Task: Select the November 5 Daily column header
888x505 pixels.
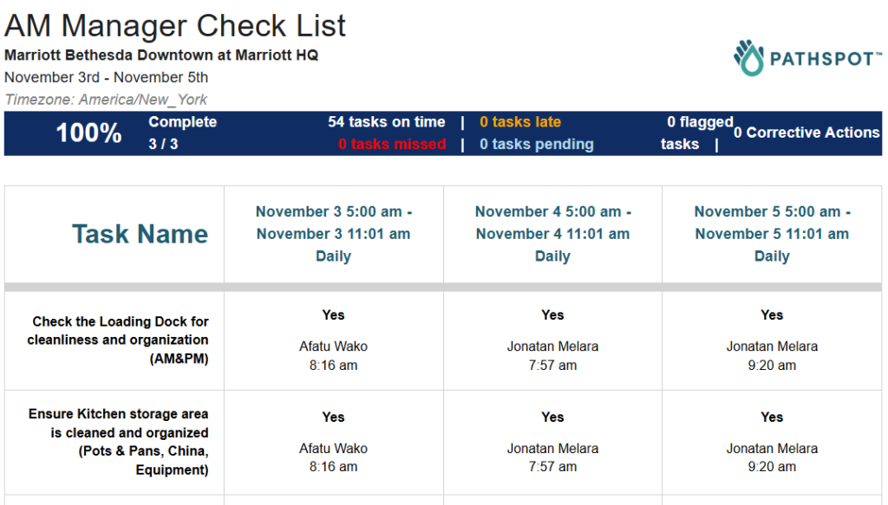Action: click(x=772, y=234)
